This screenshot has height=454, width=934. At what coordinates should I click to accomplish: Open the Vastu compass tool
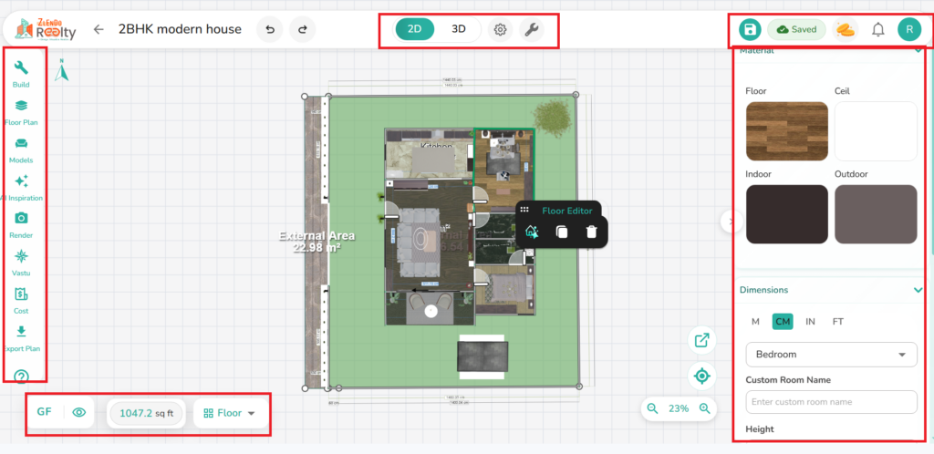(21, 257)
